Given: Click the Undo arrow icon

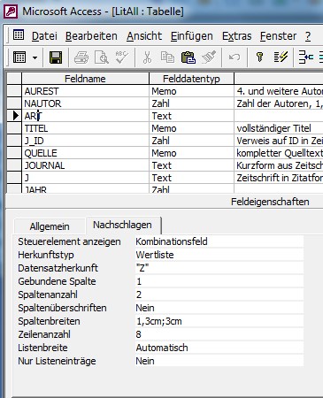Looking at the screenshot, I should pos(235,57).
